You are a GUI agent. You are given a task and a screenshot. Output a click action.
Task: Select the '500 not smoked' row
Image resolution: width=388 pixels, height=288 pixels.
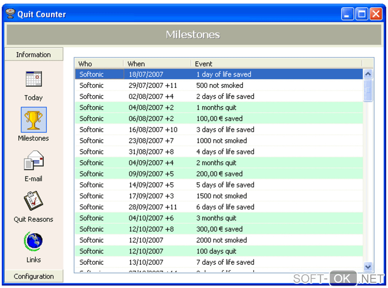(219, 85)
